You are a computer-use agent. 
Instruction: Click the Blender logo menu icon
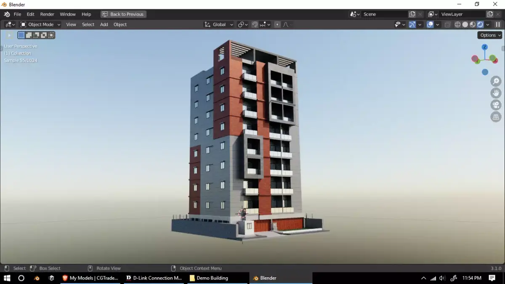[x=7, y=14]
